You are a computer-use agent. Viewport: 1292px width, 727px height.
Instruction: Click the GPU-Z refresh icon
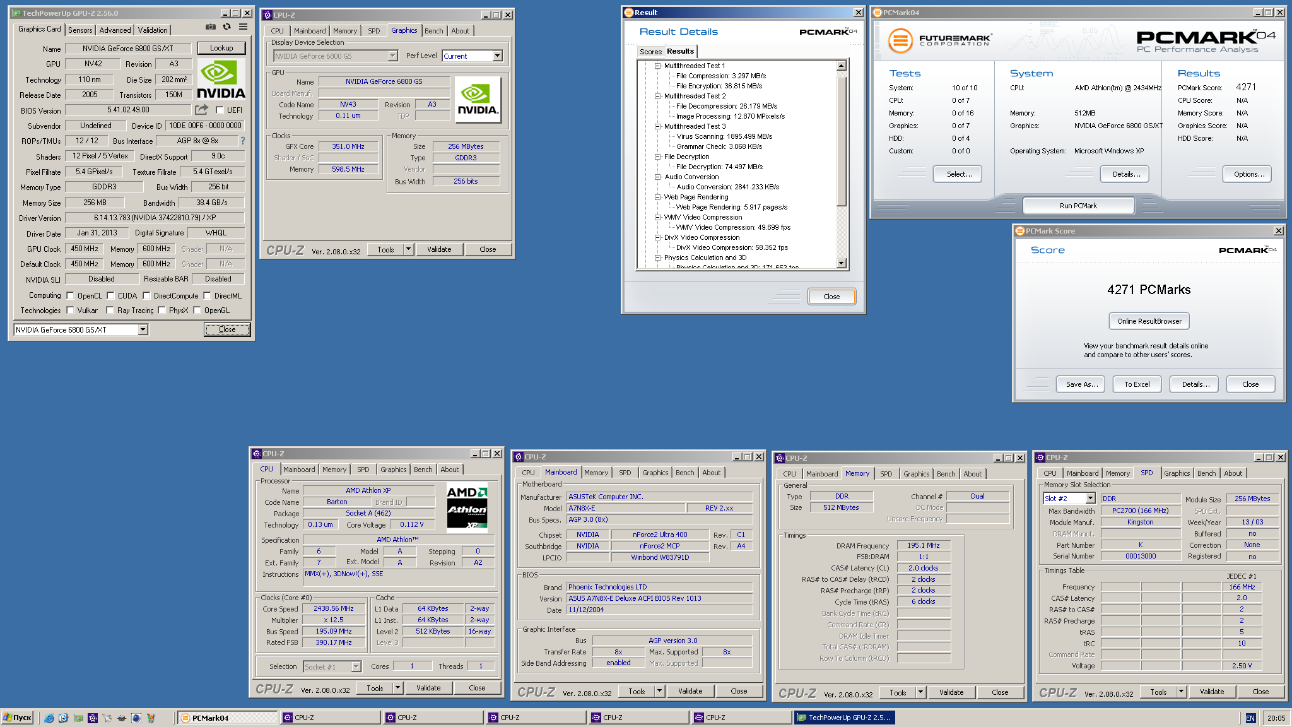tap(226, 27)
